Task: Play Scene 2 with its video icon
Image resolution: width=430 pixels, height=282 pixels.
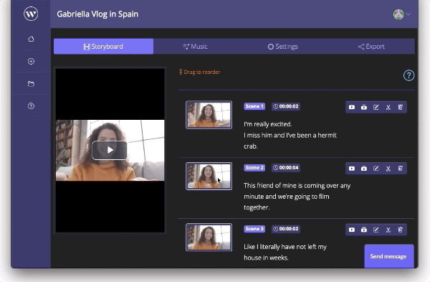Action: pyautogui.click(x=352, y=169)
